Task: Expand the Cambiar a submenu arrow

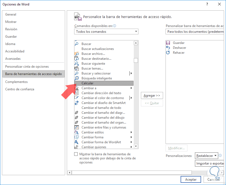Action: click(x=131, y=88)
